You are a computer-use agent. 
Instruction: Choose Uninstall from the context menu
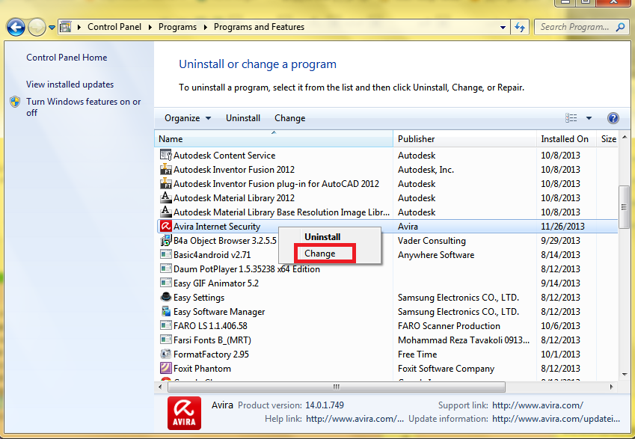click(x=322, y=237)
